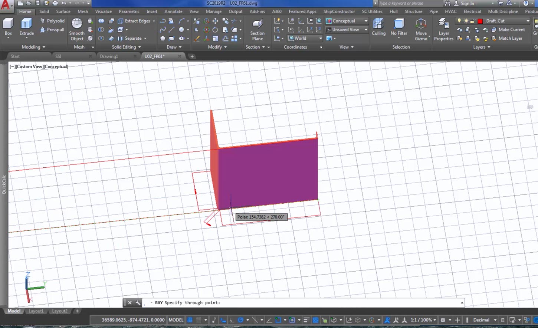Click the Make Current layer button
Screen dimensions: 538x328
coord(511,29)
